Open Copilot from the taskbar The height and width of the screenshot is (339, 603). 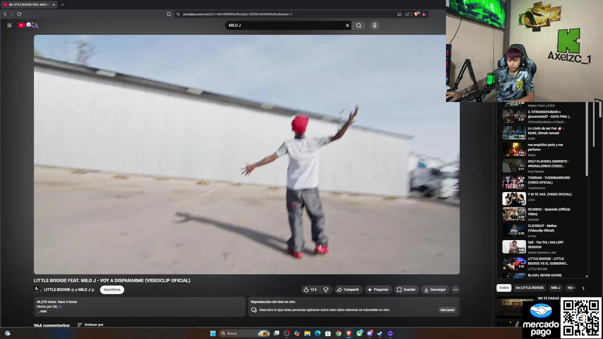297,333
